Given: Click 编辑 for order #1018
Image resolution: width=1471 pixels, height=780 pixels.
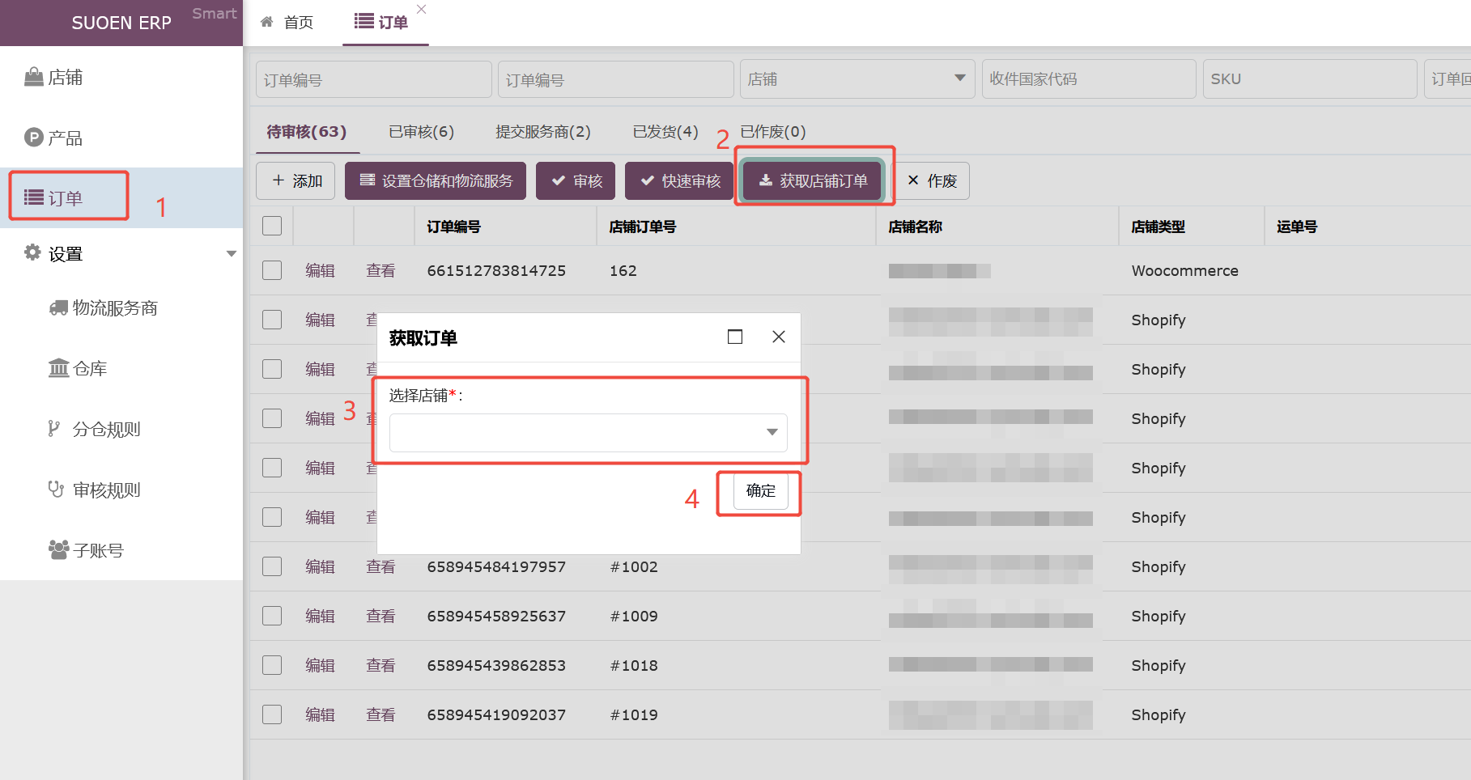Looking at the screenshot, I should point(321,665).
